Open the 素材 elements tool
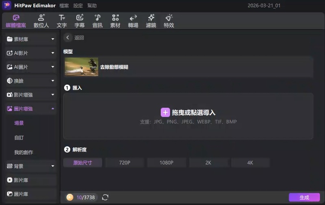325x205 pixels. click(115, 21)
